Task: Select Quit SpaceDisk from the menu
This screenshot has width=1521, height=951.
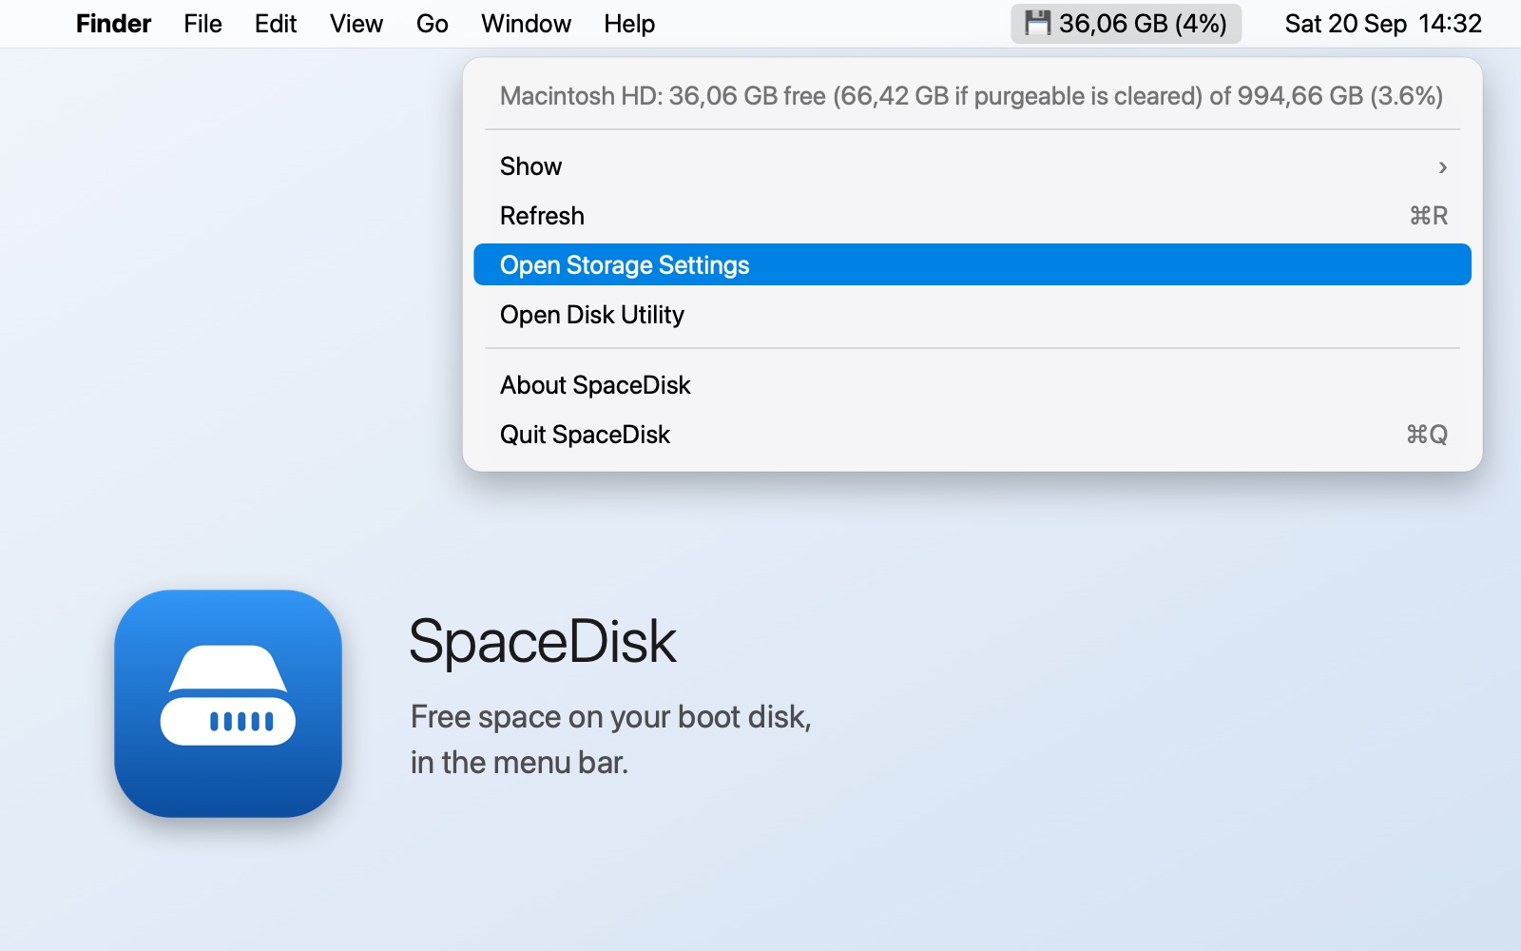Action: click(x=972, y=435)
